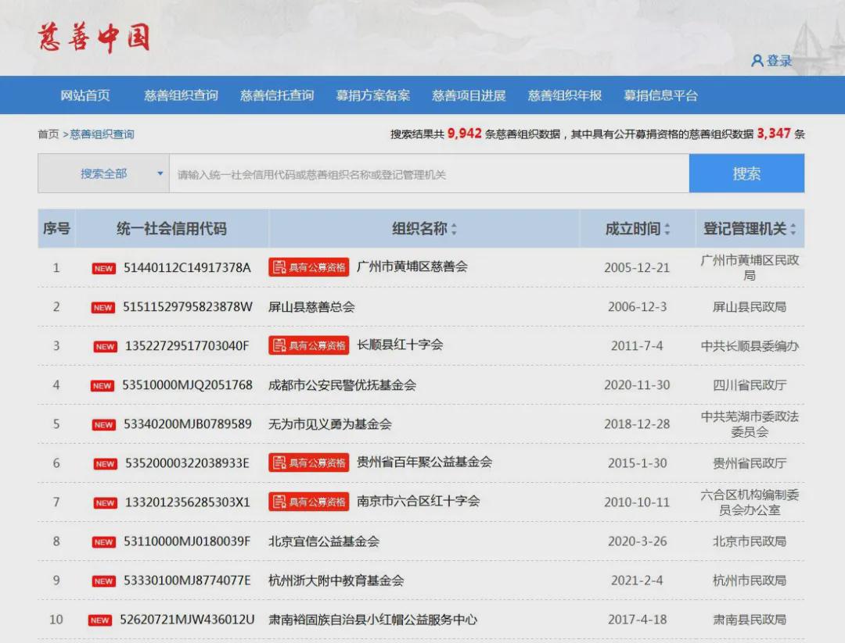Open 慈善组织年报 navigation item
Image resolution: width=845 pixels, height=643 pixels.
click(x=565, y=95)
